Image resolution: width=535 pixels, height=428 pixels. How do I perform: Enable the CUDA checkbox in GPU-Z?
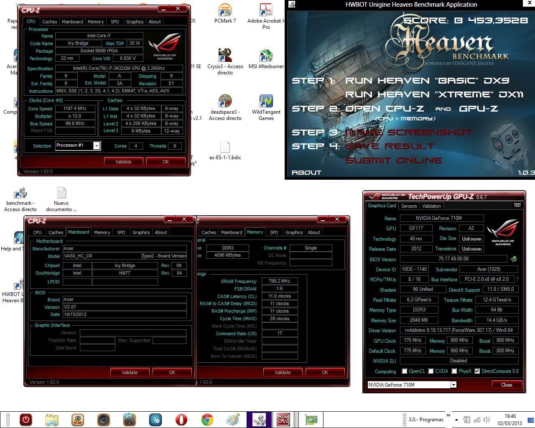[430, 371]
